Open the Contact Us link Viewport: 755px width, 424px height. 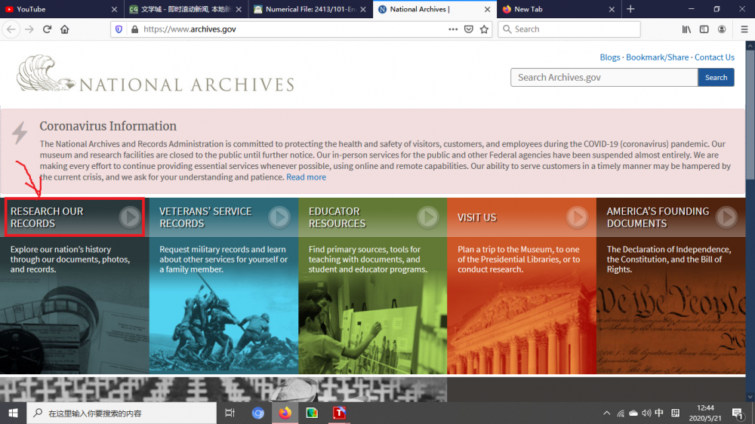[714, 57]
